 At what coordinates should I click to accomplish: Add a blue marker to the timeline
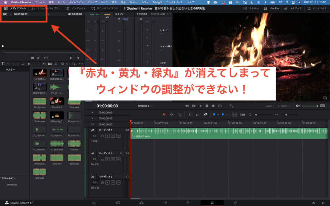(223, 115)
